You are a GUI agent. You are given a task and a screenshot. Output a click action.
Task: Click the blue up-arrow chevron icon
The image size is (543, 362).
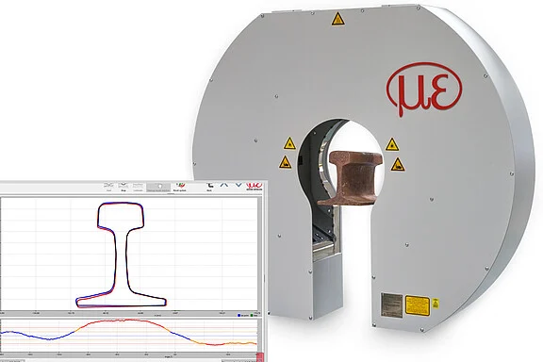pos(224,185)
